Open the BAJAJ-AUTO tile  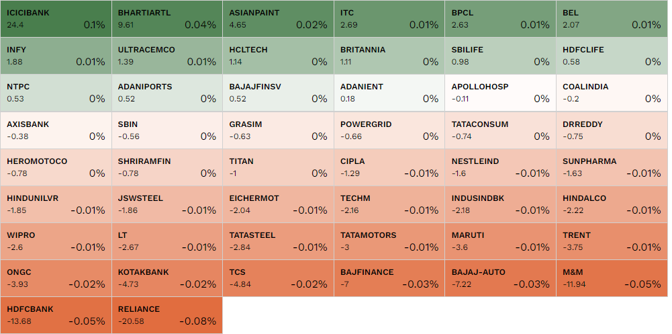[x=500, y=278]
